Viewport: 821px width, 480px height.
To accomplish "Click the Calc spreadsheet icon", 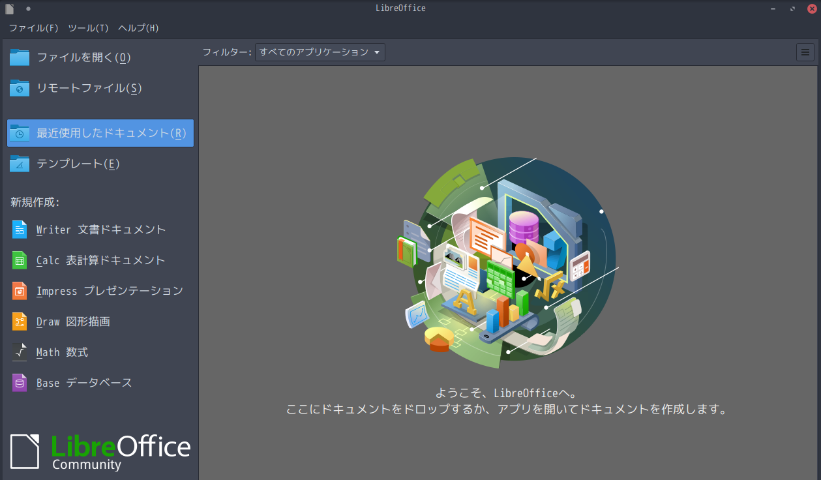I will (20, 260).
